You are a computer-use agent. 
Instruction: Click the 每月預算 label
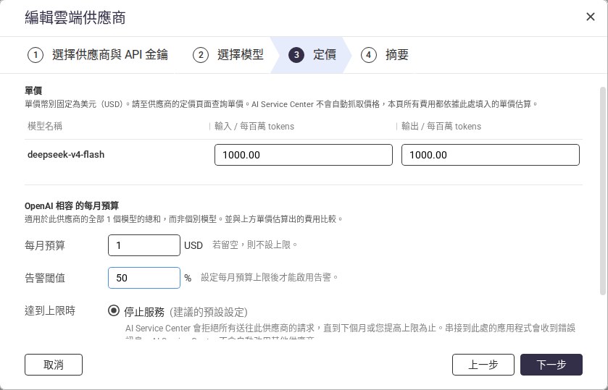coord(45,245)
